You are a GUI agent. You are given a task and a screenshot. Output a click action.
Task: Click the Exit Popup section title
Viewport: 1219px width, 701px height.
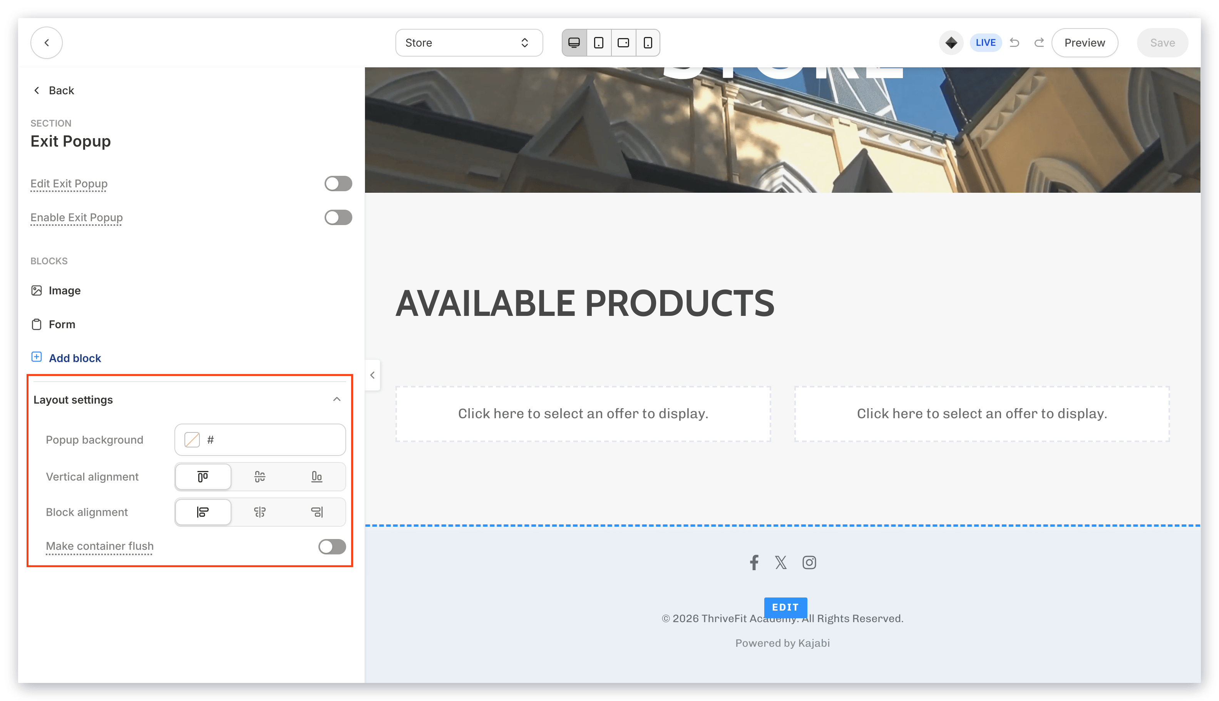tap(70, 141)
